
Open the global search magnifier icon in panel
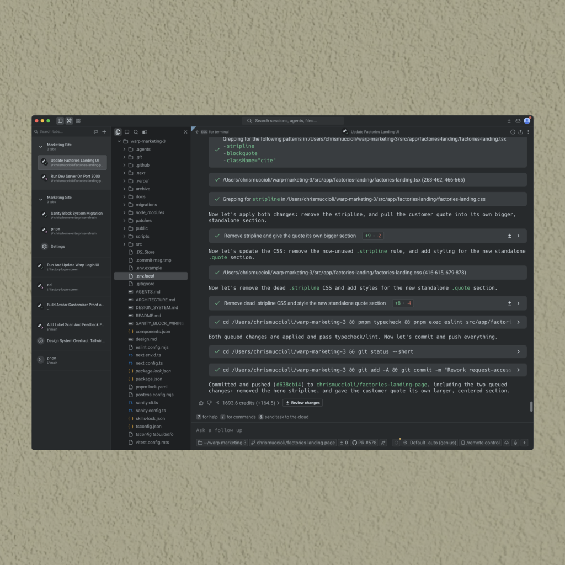click(x=136, y=132)
